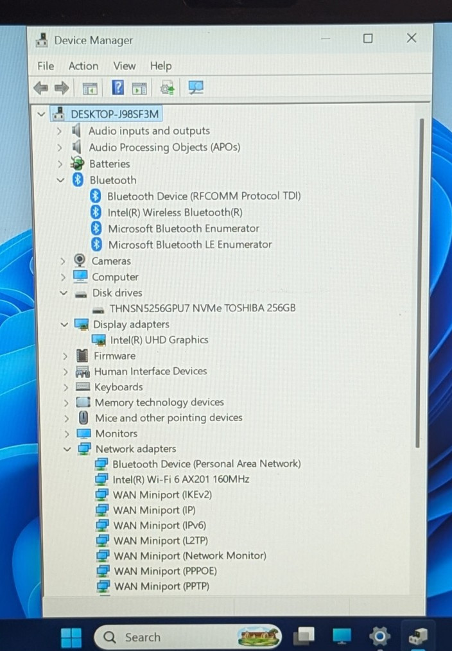Select Intel(R) UHD Graphics adapter
Viewport: 452px width, 651px height.
[x=159, y=340]
